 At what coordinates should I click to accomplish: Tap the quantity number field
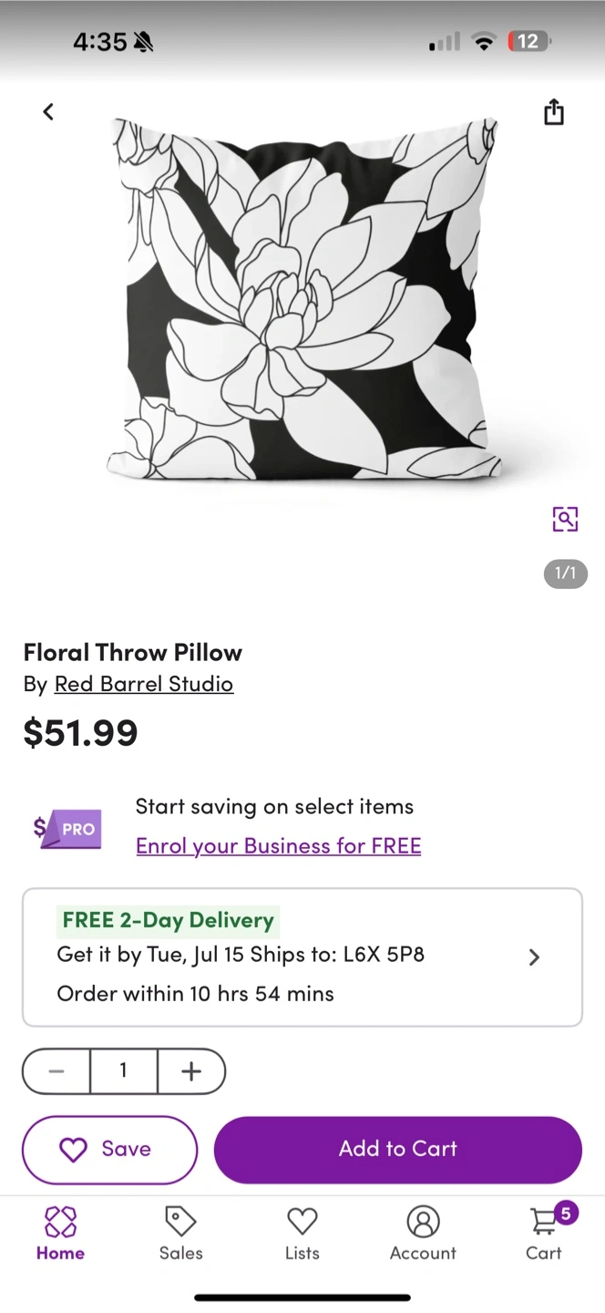tap(123, 1071)
